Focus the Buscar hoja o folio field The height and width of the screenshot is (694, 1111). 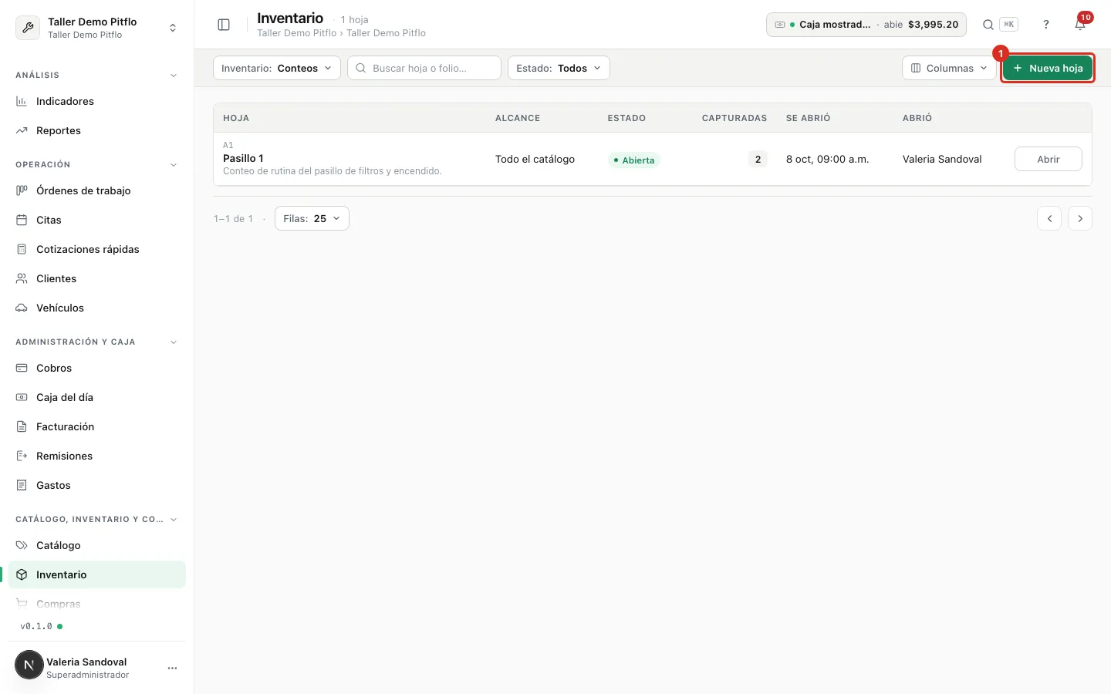coord(424,68)
